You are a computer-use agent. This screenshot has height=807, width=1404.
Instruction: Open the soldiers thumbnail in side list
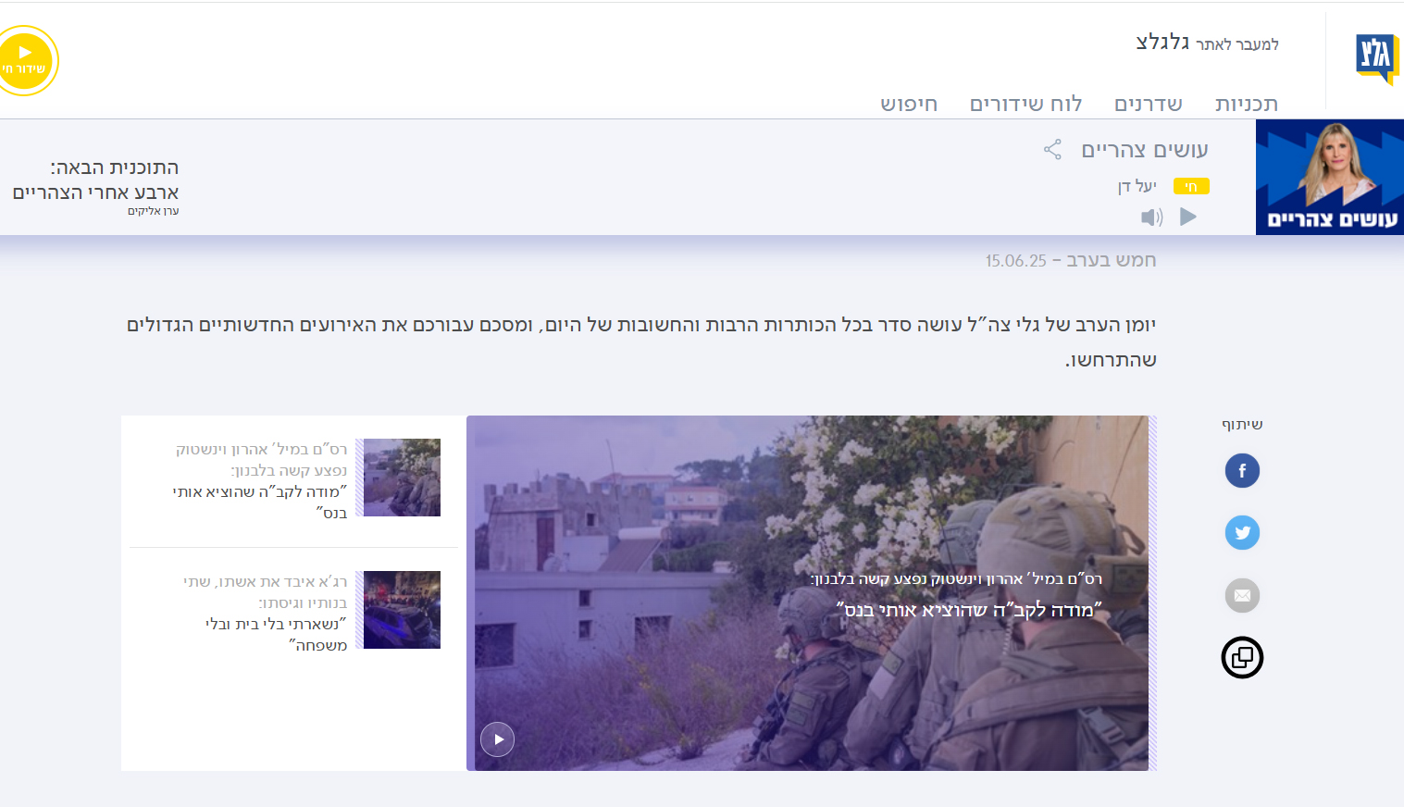402,478
